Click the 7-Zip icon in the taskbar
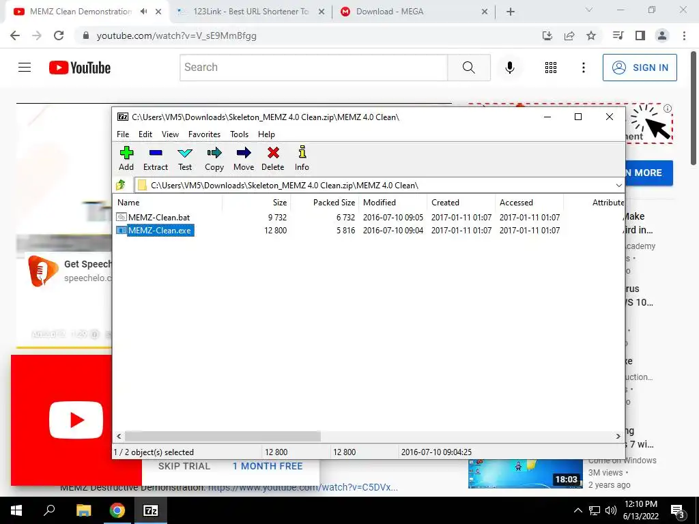This screenshot has width=699, height=524. coord(151,510)
